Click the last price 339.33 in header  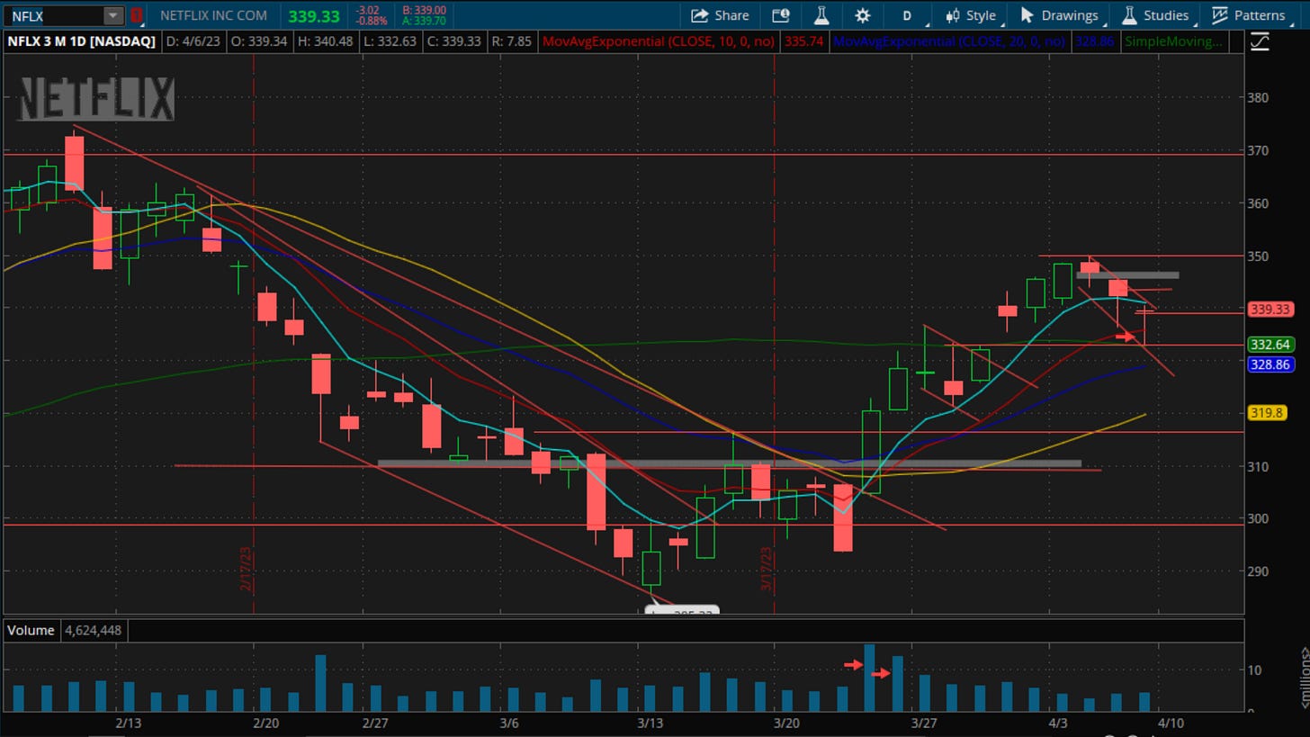tap(314, 16)
